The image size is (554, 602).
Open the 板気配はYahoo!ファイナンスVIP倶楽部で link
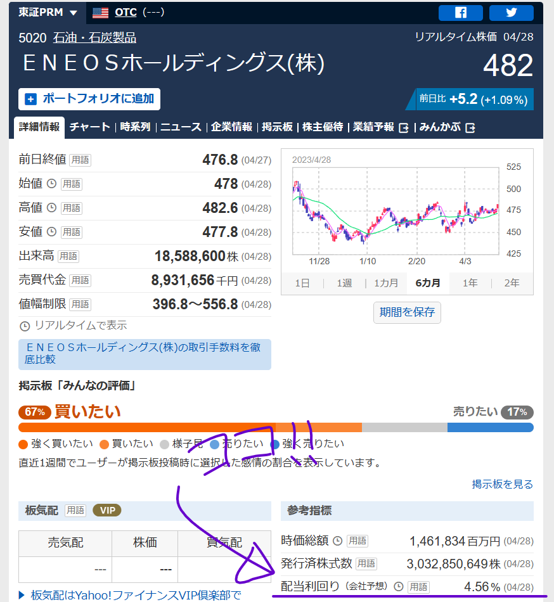tap(136, 595)
